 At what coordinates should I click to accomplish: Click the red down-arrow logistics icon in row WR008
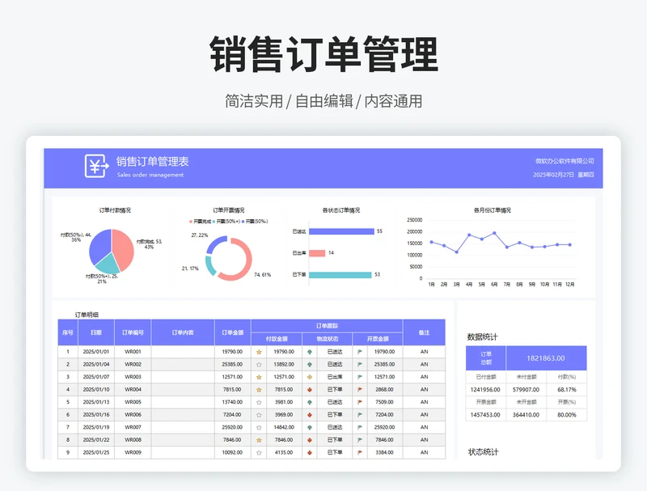(x=310, y=440)
